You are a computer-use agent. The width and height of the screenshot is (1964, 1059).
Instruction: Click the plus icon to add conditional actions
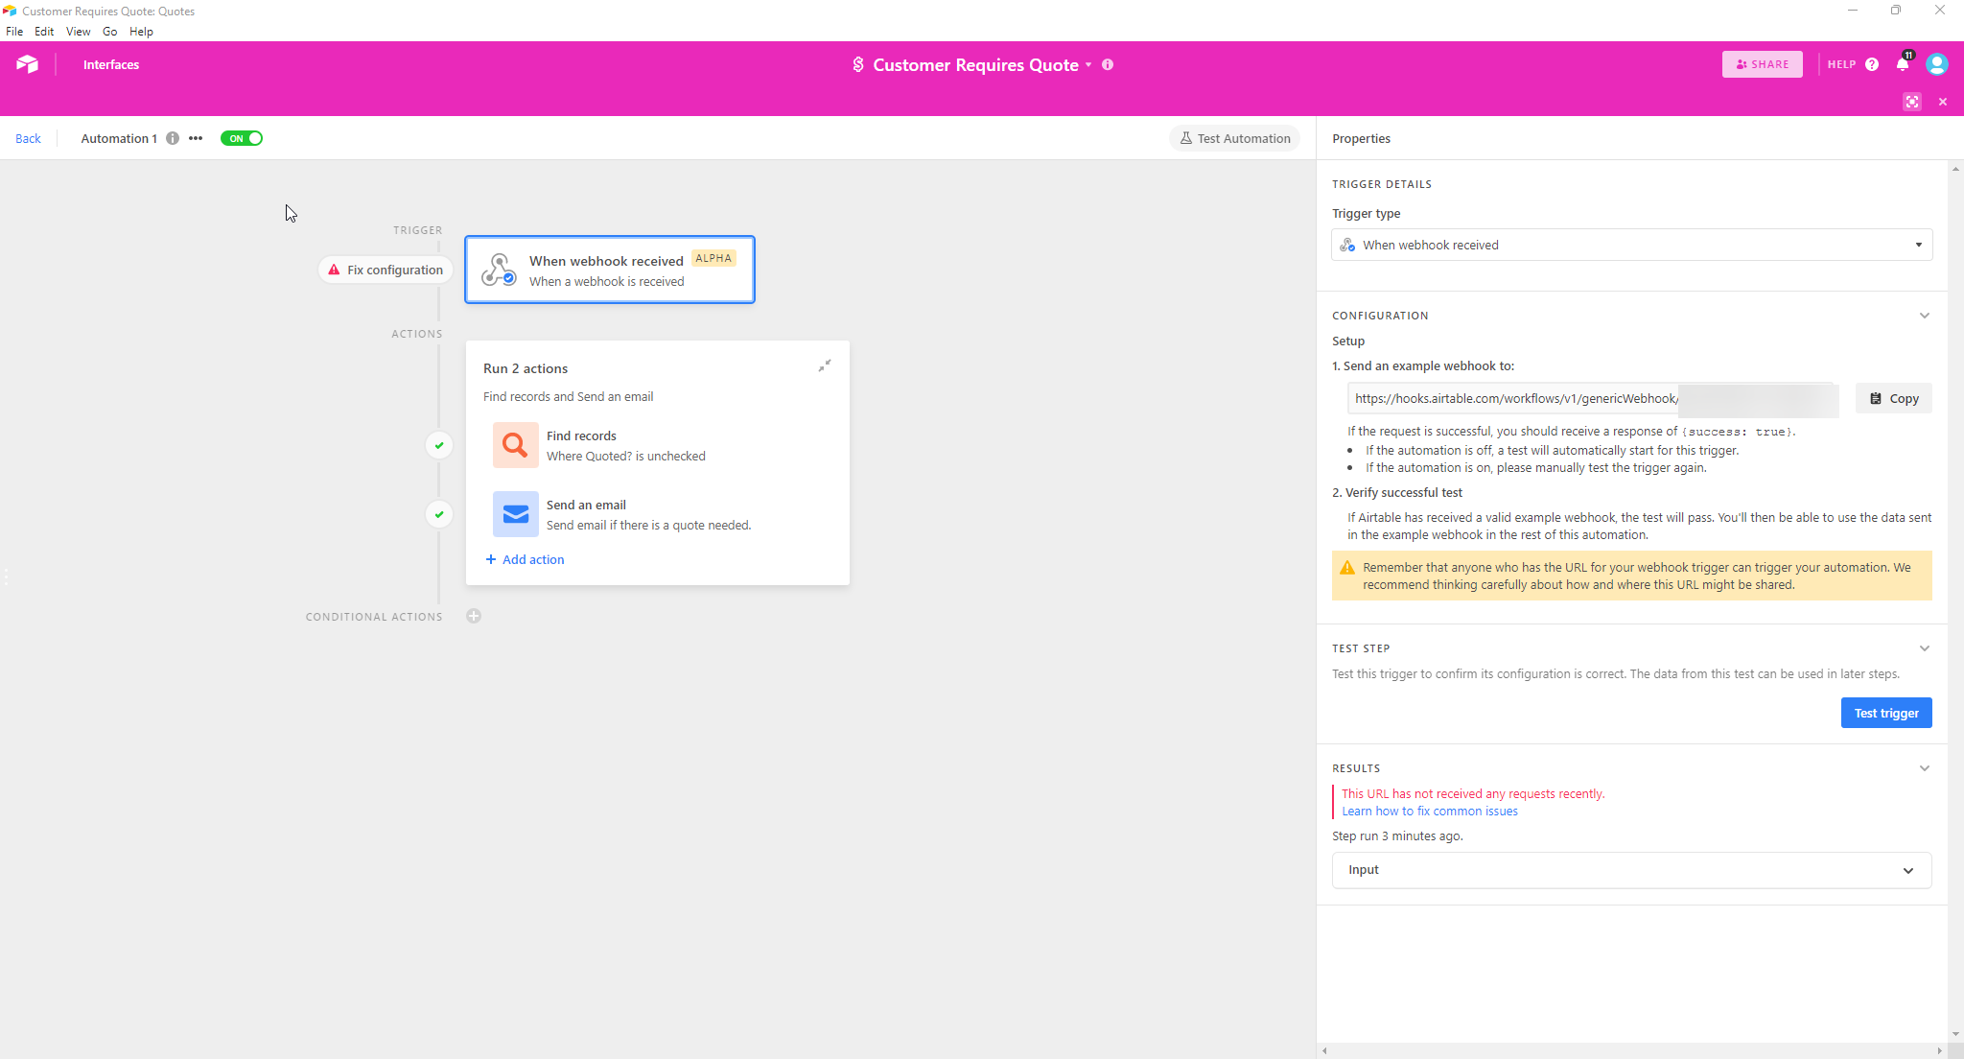tap(474, 616)
